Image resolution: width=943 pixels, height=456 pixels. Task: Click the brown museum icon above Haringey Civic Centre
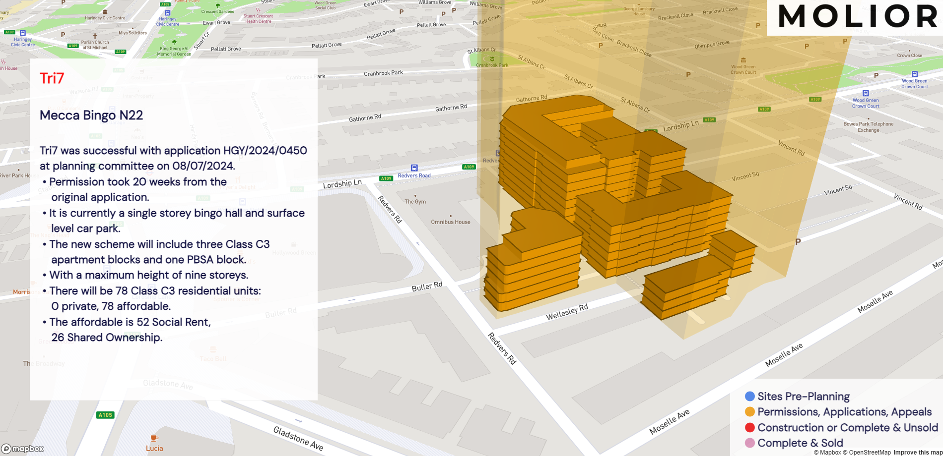pos(105,12)
